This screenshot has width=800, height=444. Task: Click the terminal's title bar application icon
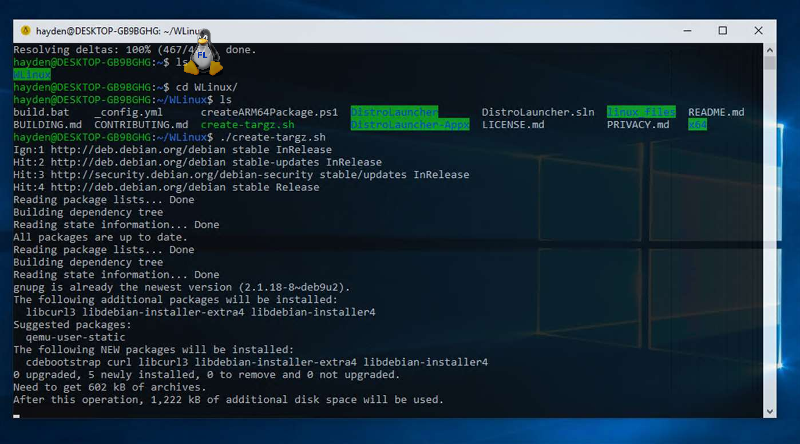25,30
